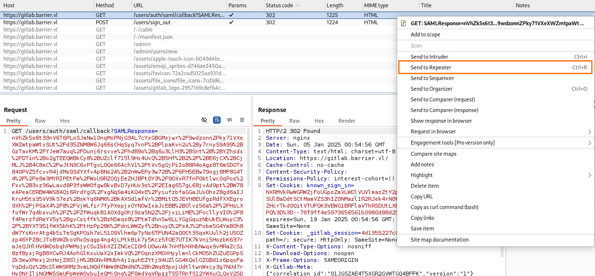
Task: Select the /assets/emoji_sprites row
Action: (198, 66)
